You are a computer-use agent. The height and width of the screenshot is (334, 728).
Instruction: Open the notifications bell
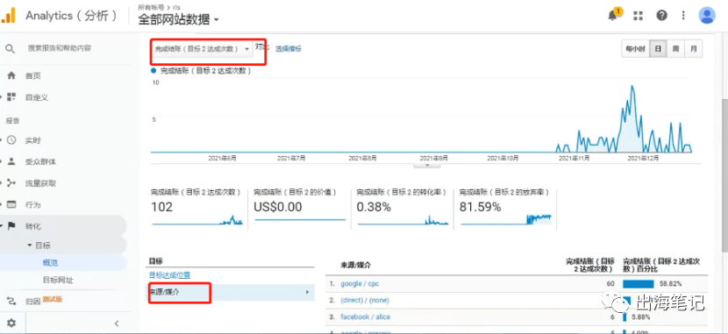click(613, 15)
